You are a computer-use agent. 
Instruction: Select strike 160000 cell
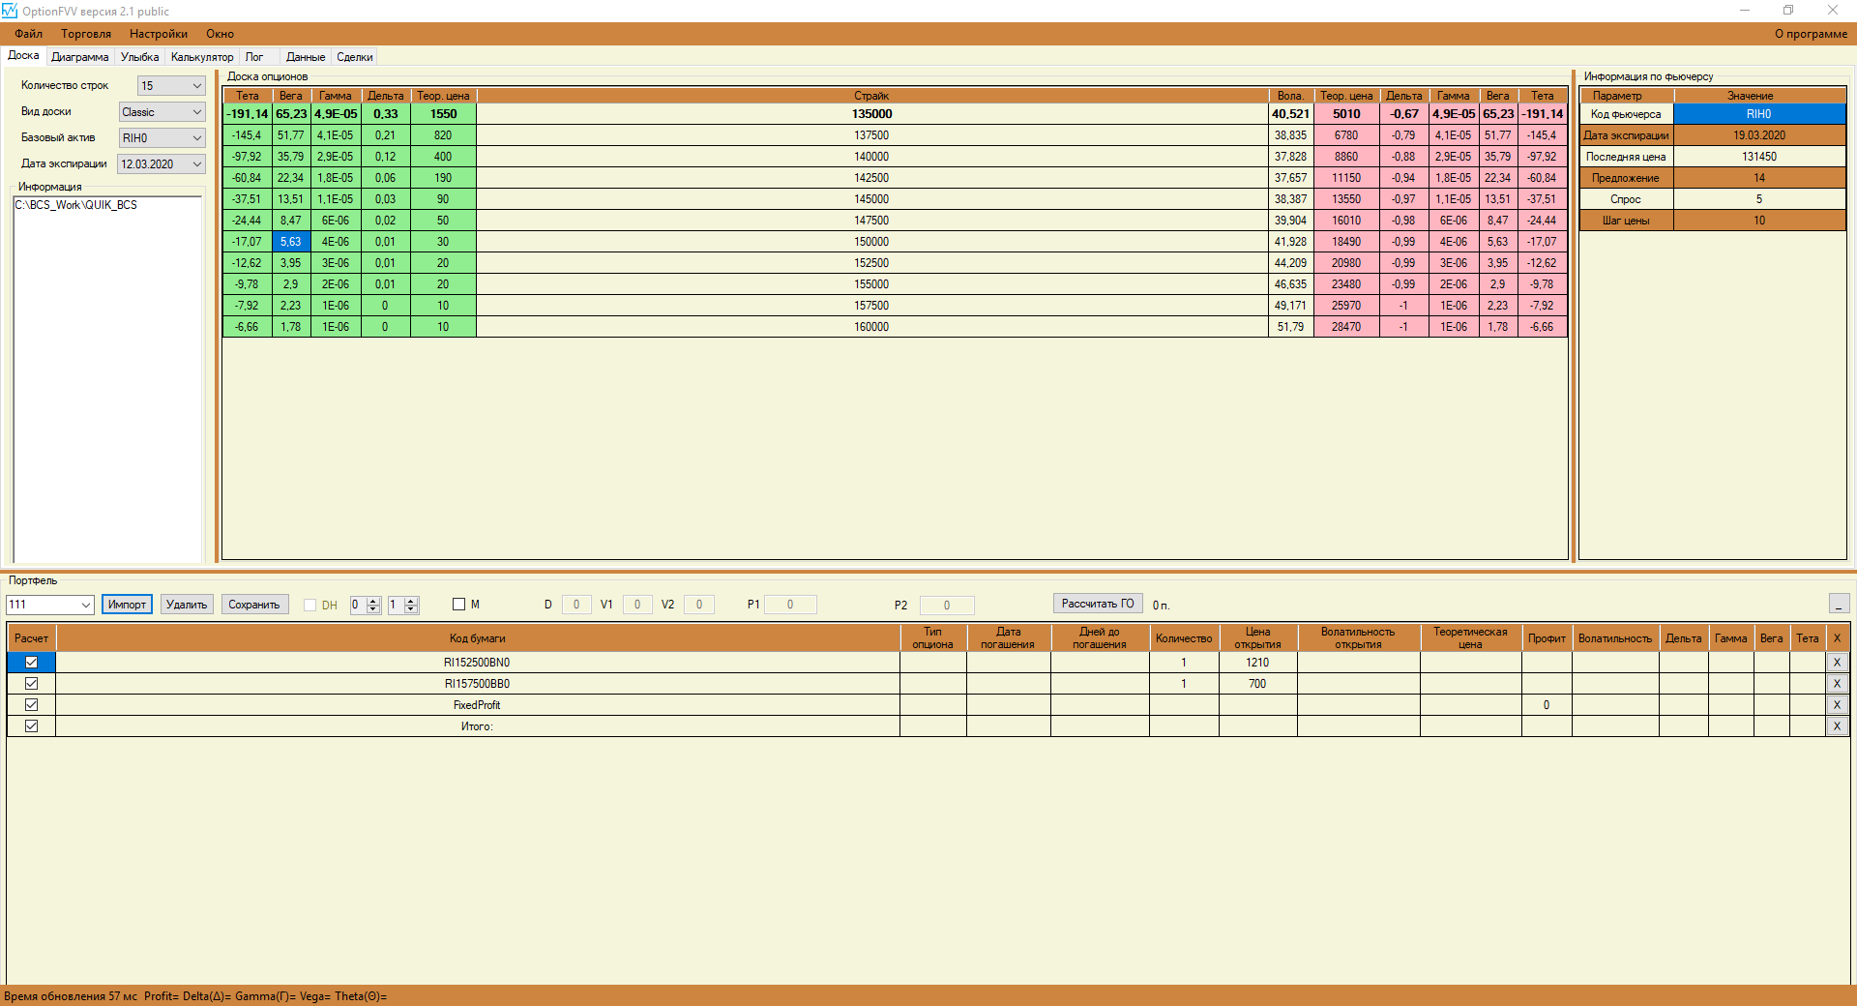click(872, 327)
